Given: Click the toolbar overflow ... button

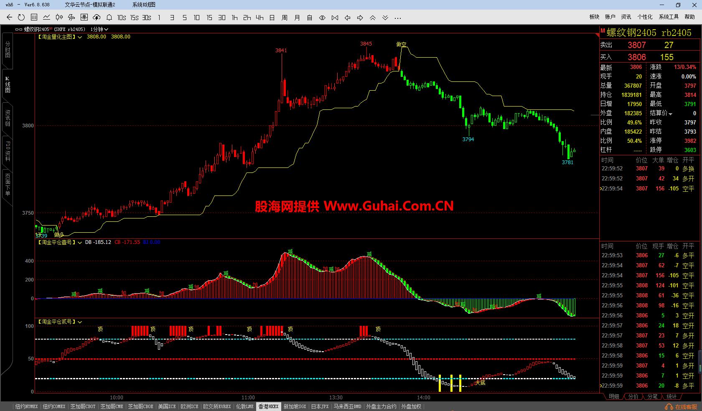Looking at the screenshot, I should pyautogui.click(x=397, y=18).
